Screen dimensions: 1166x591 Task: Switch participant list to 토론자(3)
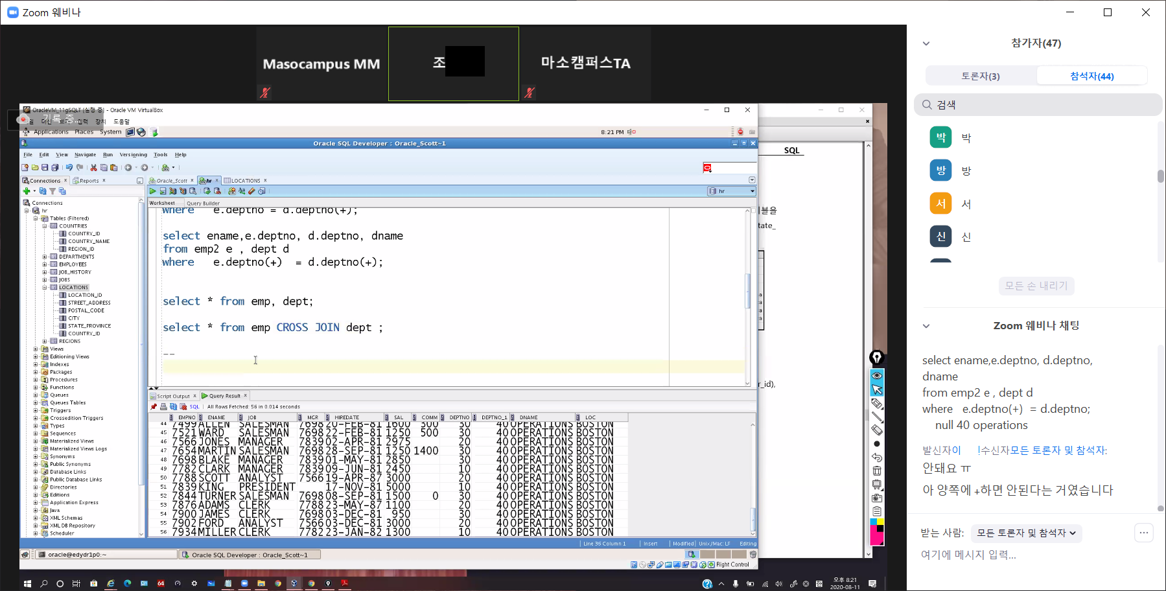(x=980, y=76)
